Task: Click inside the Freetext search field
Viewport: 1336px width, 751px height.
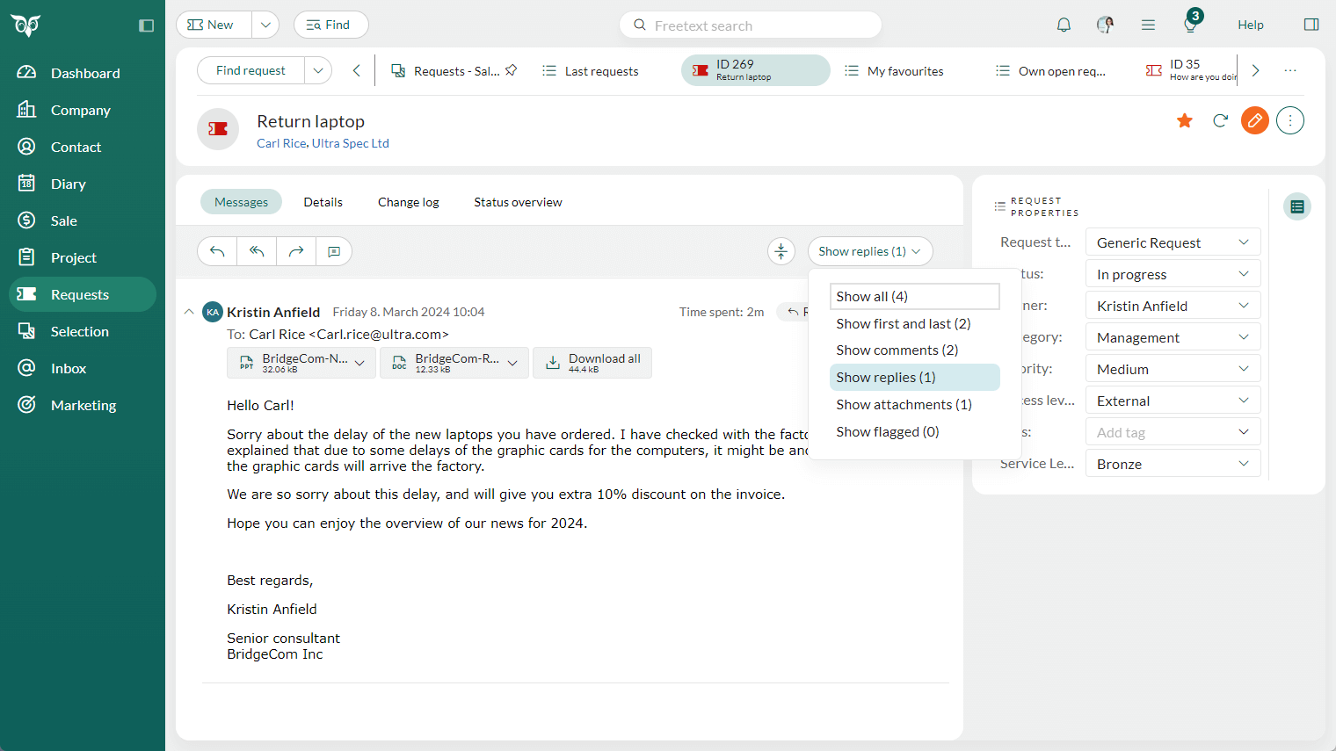Action: point(750,25)
